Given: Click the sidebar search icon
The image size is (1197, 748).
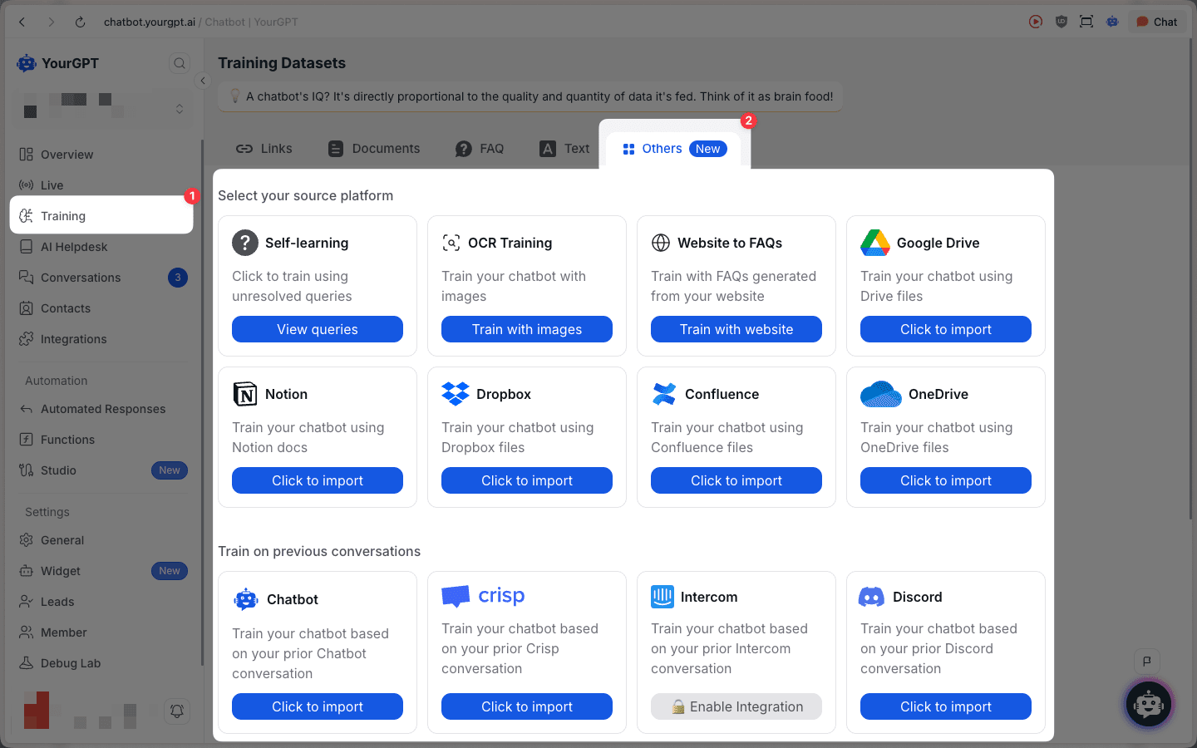Looking at the screenshot, I should tap(179, 63).
